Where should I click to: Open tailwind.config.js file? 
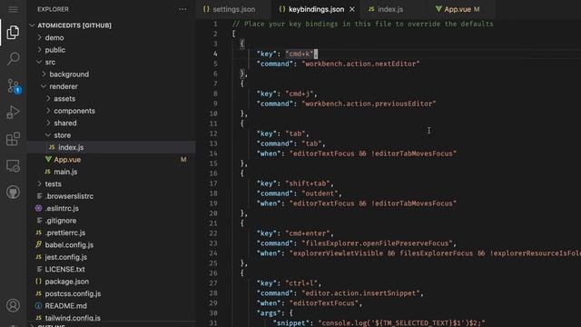111,318
